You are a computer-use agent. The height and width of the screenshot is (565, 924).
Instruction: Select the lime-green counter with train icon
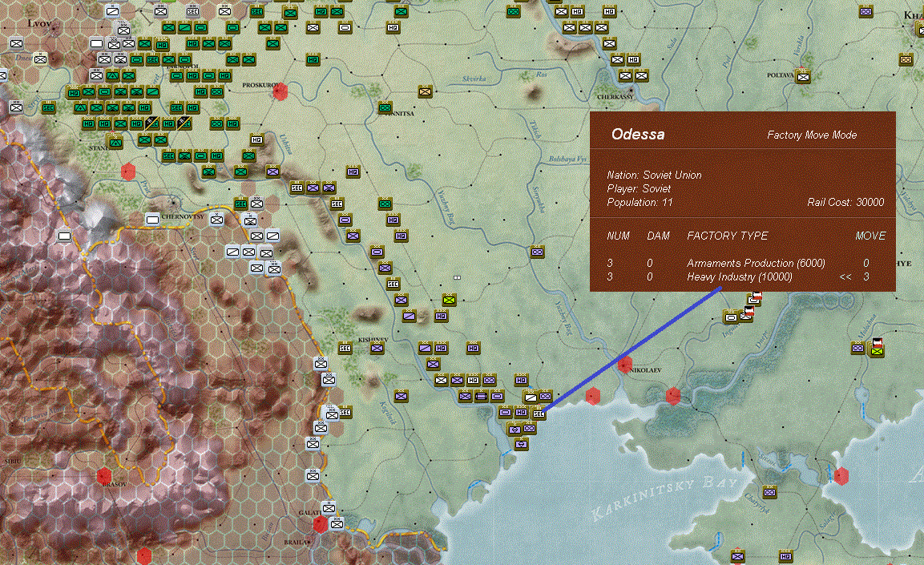[x=877, y=350]
